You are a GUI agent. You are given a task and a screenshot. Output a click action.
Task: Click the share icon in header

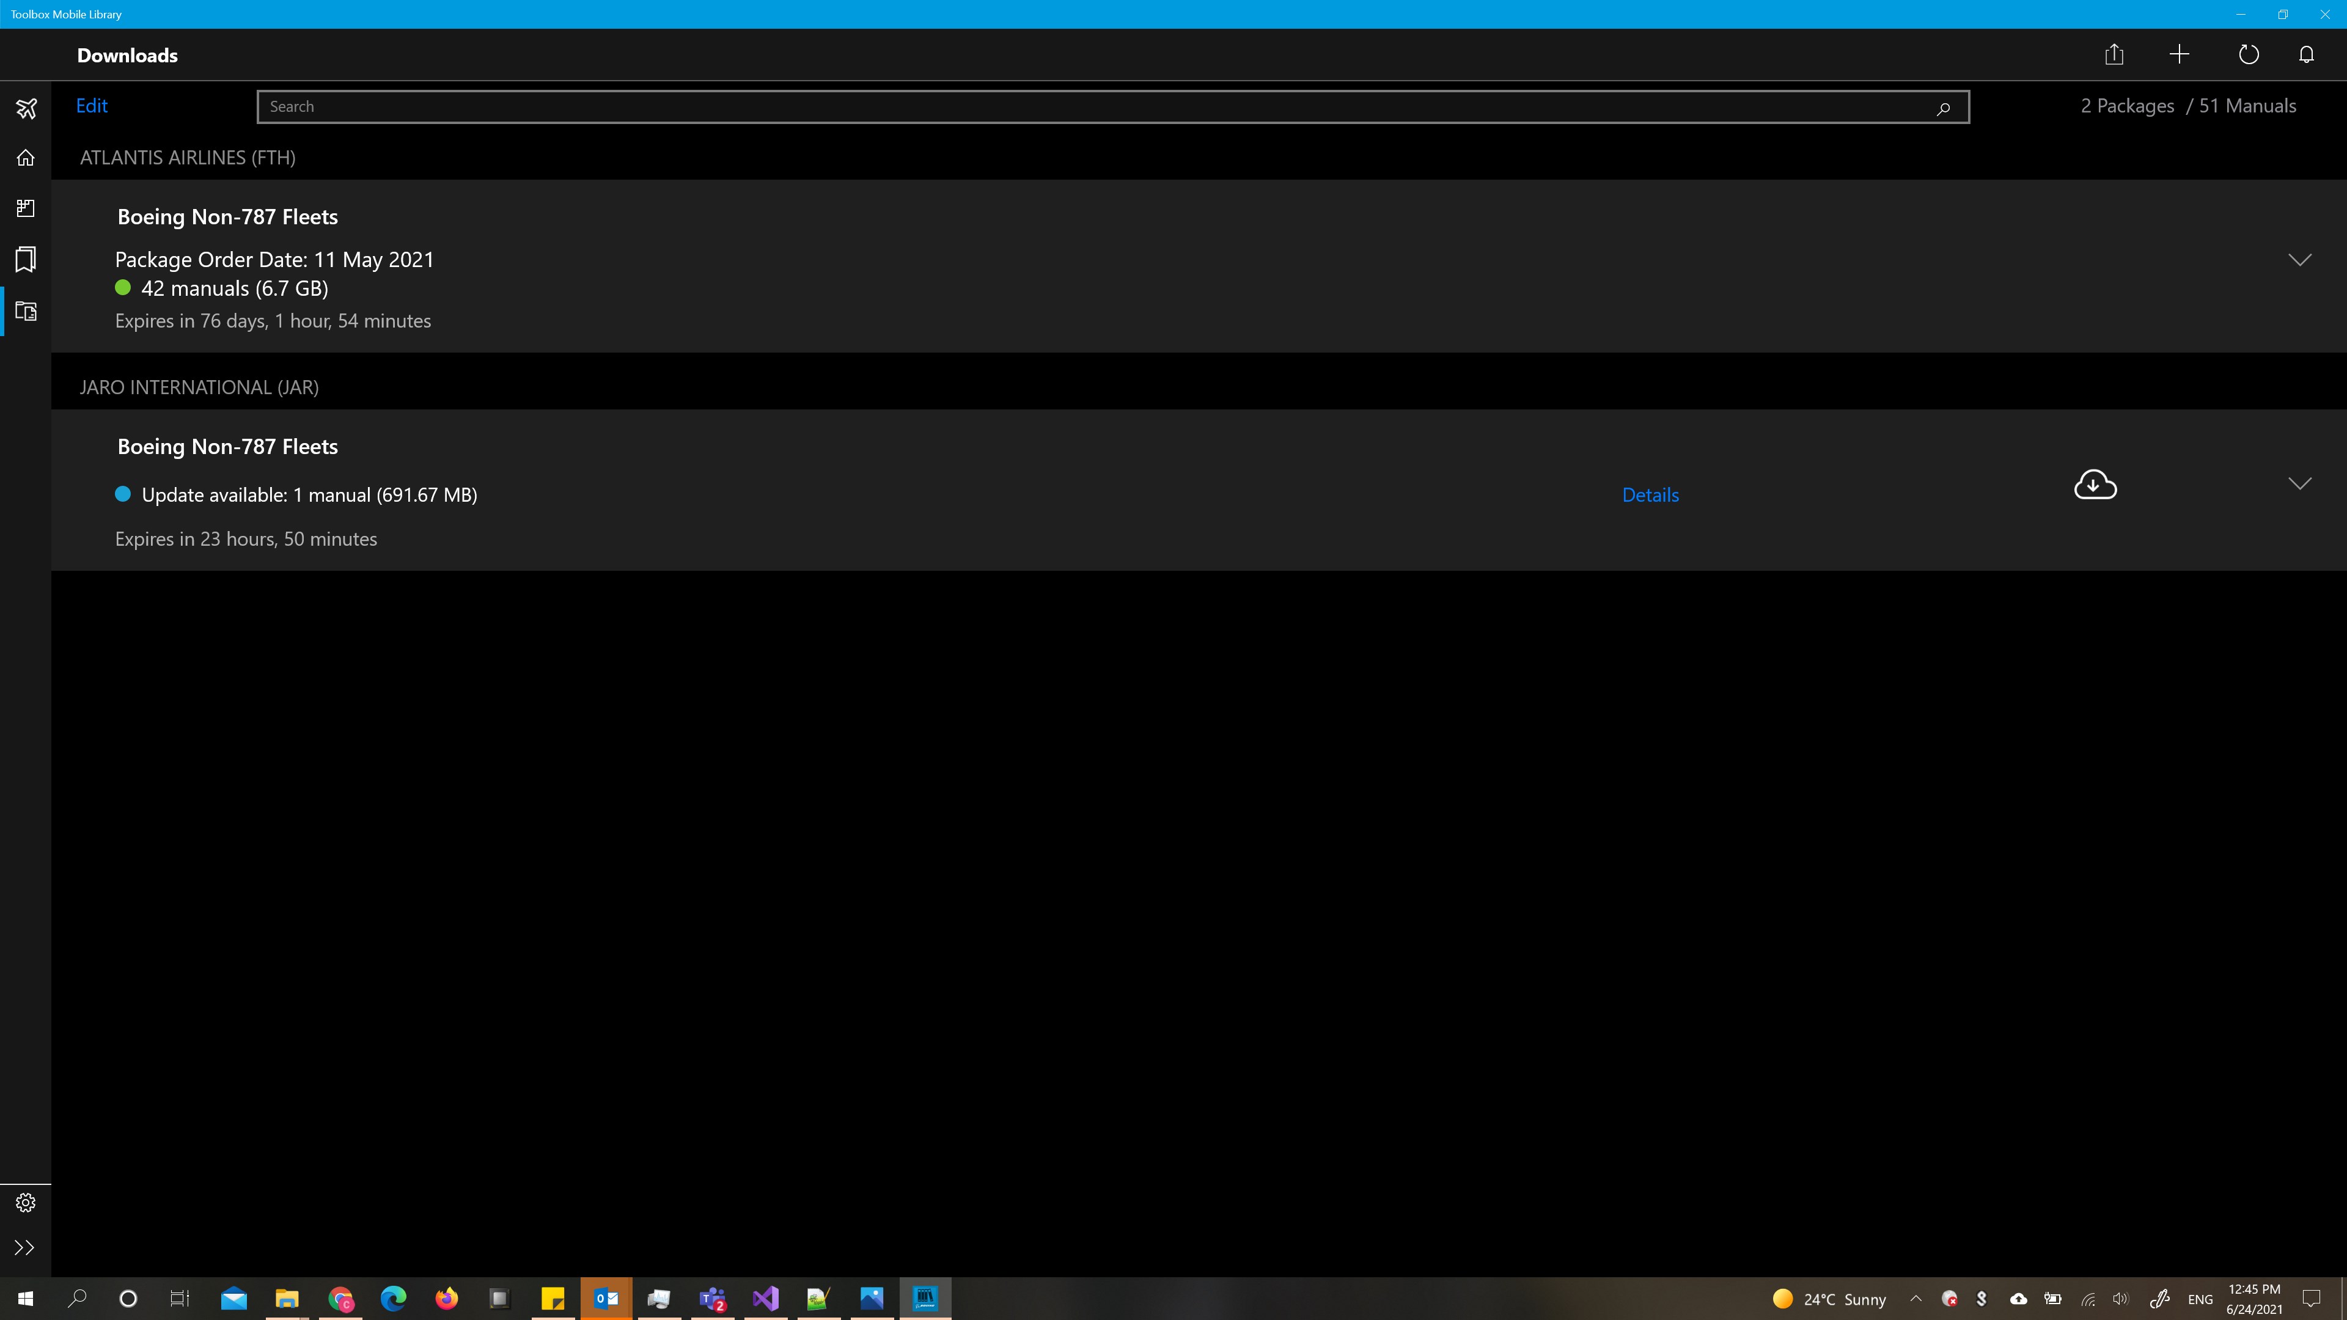tap(2114, 54)
